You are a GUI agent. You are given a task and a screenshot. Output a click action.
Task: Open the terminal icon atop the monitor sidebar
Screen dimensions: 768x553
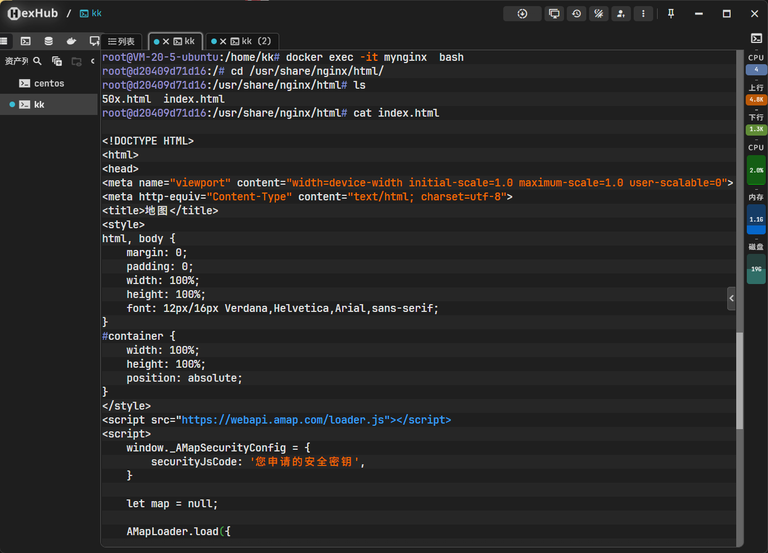coord(756,39)
